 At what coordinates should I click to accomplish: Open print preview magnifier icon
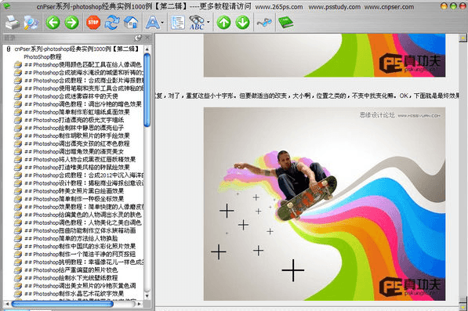tap(31, 23)
